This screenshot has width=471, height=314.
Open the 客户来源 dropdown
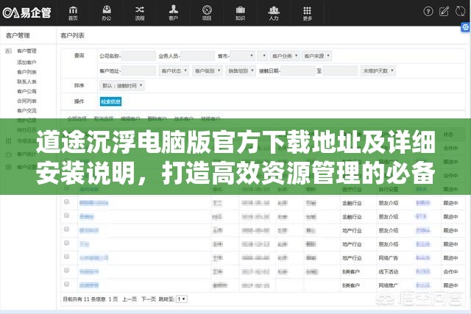316,56
